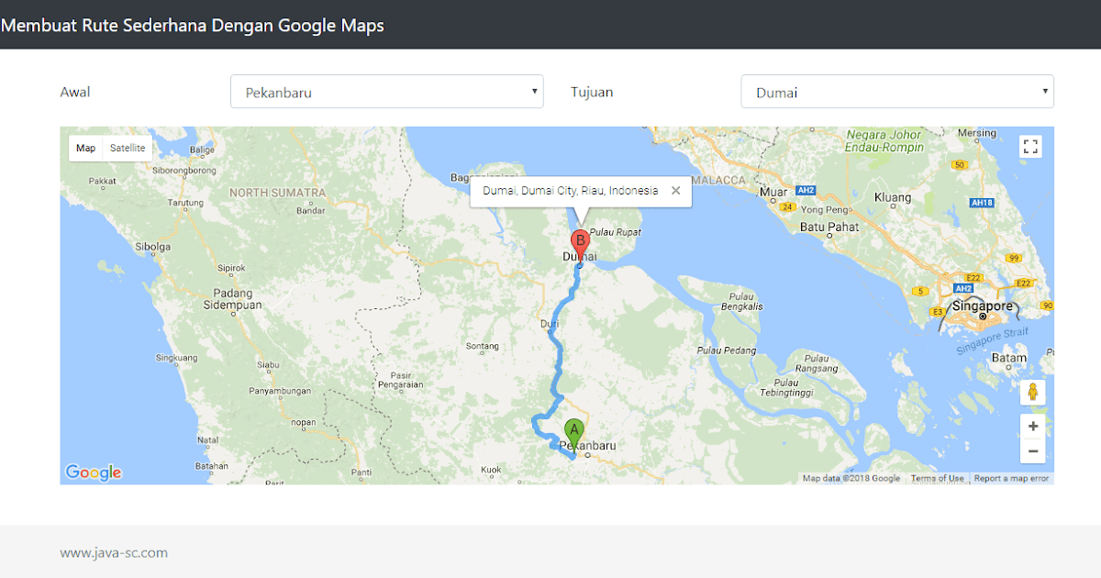Click the Mersing town label
Image resolution: width=1101 pixels, height=578 pixels.
[x=976, y=133]
